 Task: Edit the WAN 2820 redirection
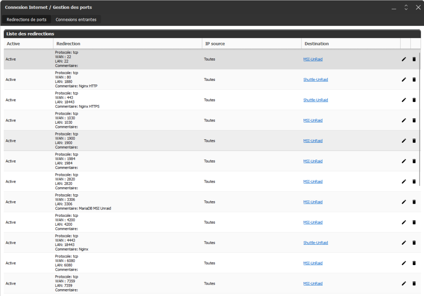(404, 182)
